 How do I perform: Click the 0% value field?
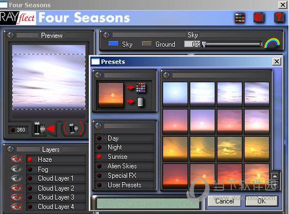tap(192, 44)
